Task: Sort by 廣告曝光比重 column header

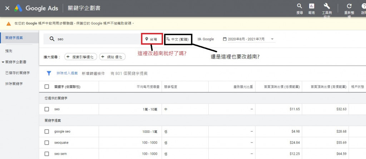Action: coord(243,87)
